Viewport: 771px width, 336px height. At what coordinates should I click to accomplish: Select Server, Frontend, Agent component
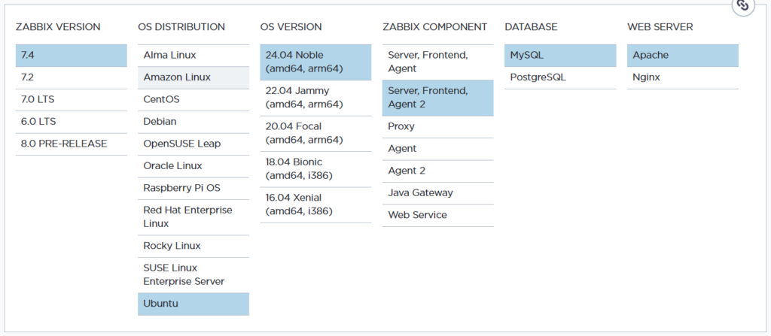pyautogui.click(x=437, y=62)
